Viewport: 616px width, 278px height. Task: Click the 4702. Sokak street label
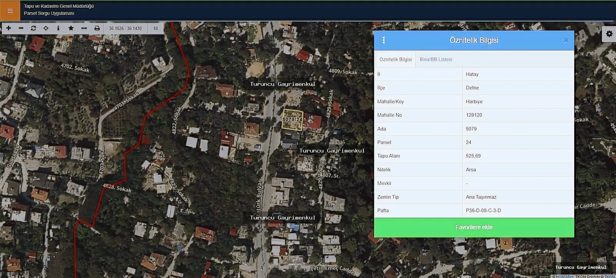pos(75,68)
